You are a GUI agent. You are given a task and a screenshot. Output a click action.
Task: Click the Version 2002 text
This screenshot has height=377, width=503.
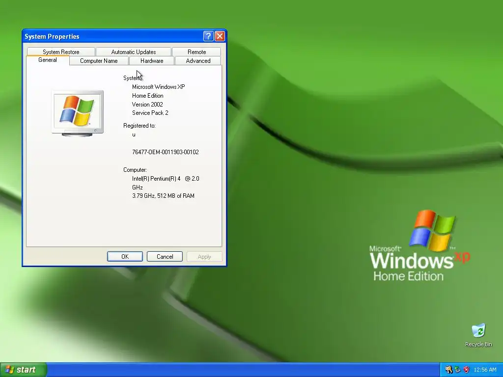(147, 105)
